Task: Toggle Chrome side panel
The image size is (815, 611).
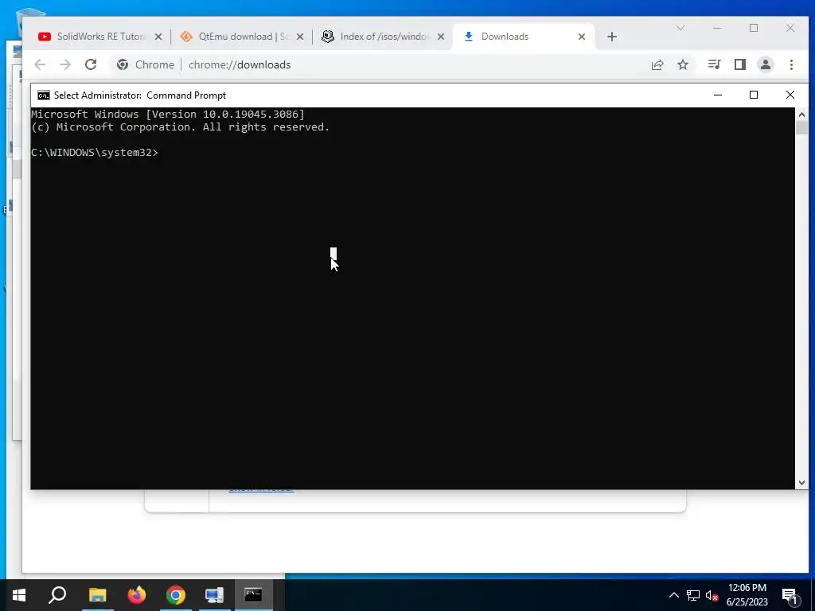Action: (740, 64)
